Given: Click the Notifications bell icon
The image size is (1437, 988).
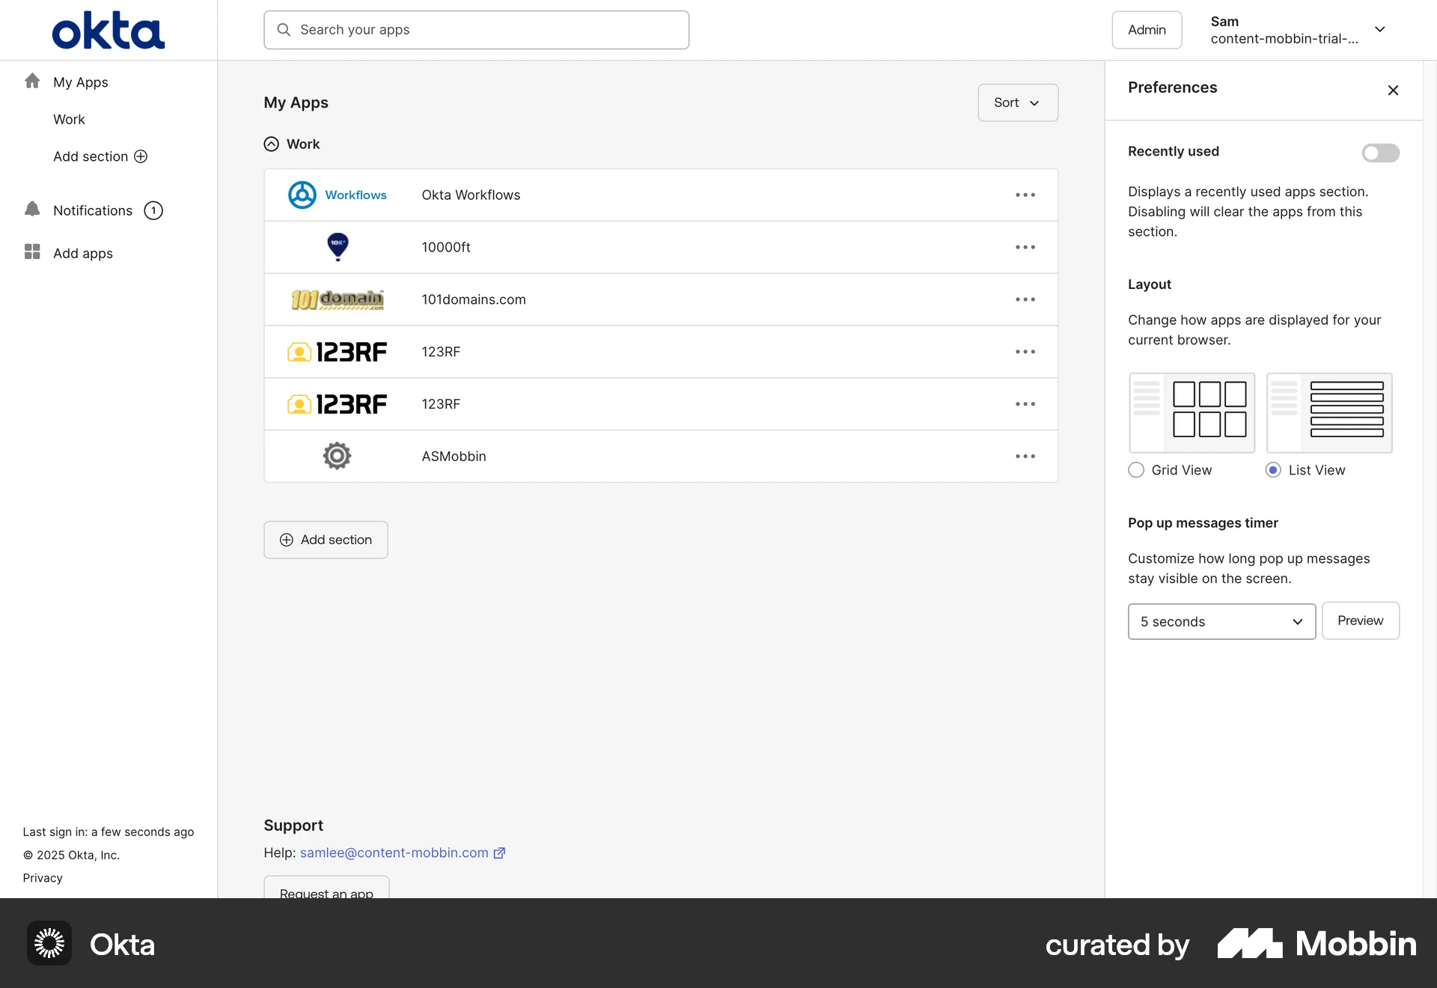Looking at the screenshot, I should click(x=32, y=210).
